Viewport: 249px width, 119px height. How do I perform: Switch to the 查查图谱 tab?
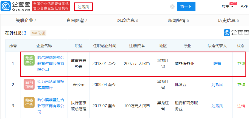tap(77, 21)
